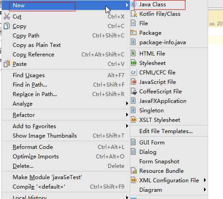Screen dimensions: 223x199
Task: Select Add to Favorites
Action: [x=66, y=126]
